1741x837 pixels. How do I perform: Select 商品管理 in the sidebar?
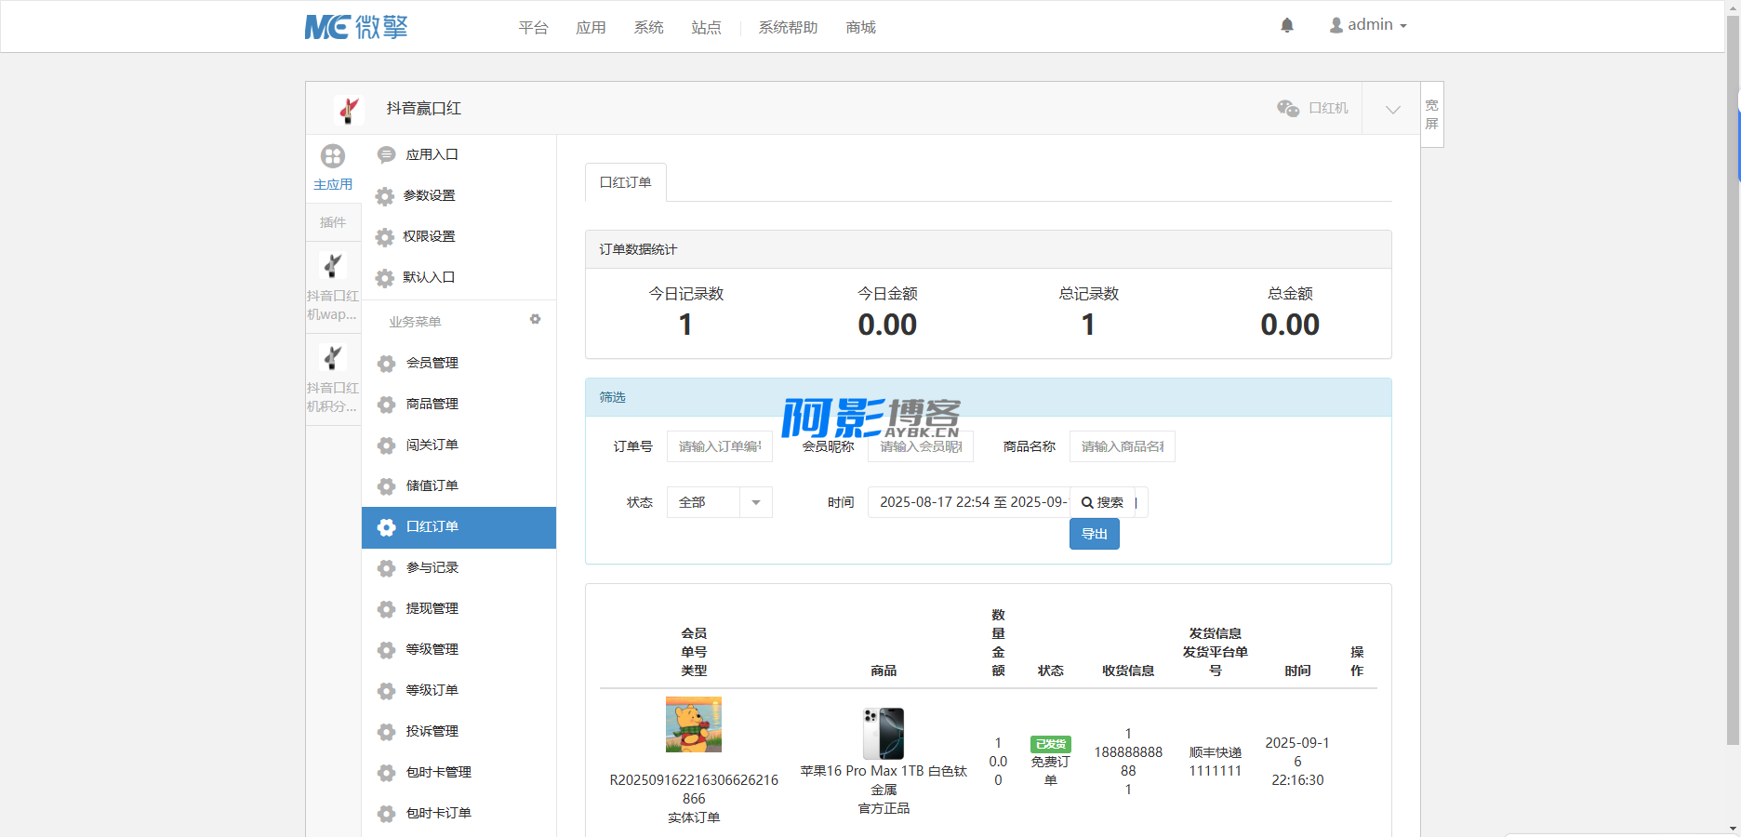[x=432, y=404]
